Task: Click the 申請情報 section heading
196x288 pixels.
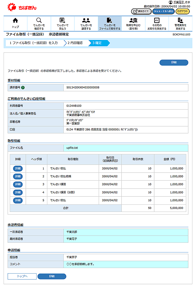Action: click(14, 250)
